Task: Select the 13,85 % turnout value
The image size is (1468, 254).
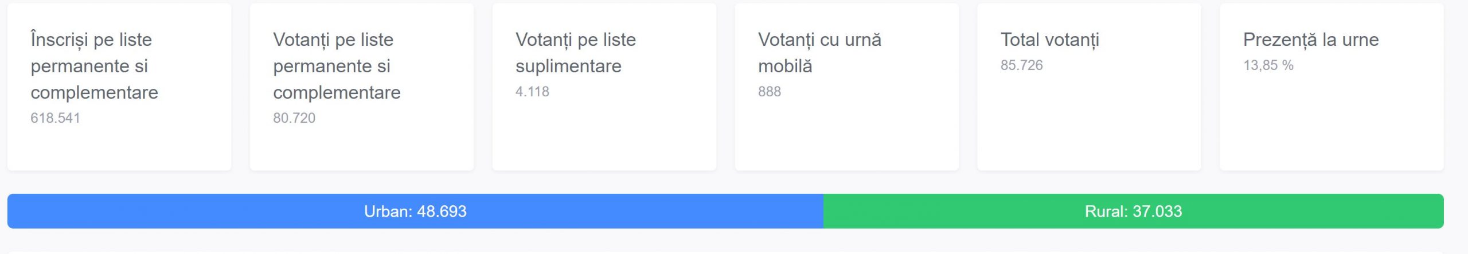Action: (x=1268, y=65)
